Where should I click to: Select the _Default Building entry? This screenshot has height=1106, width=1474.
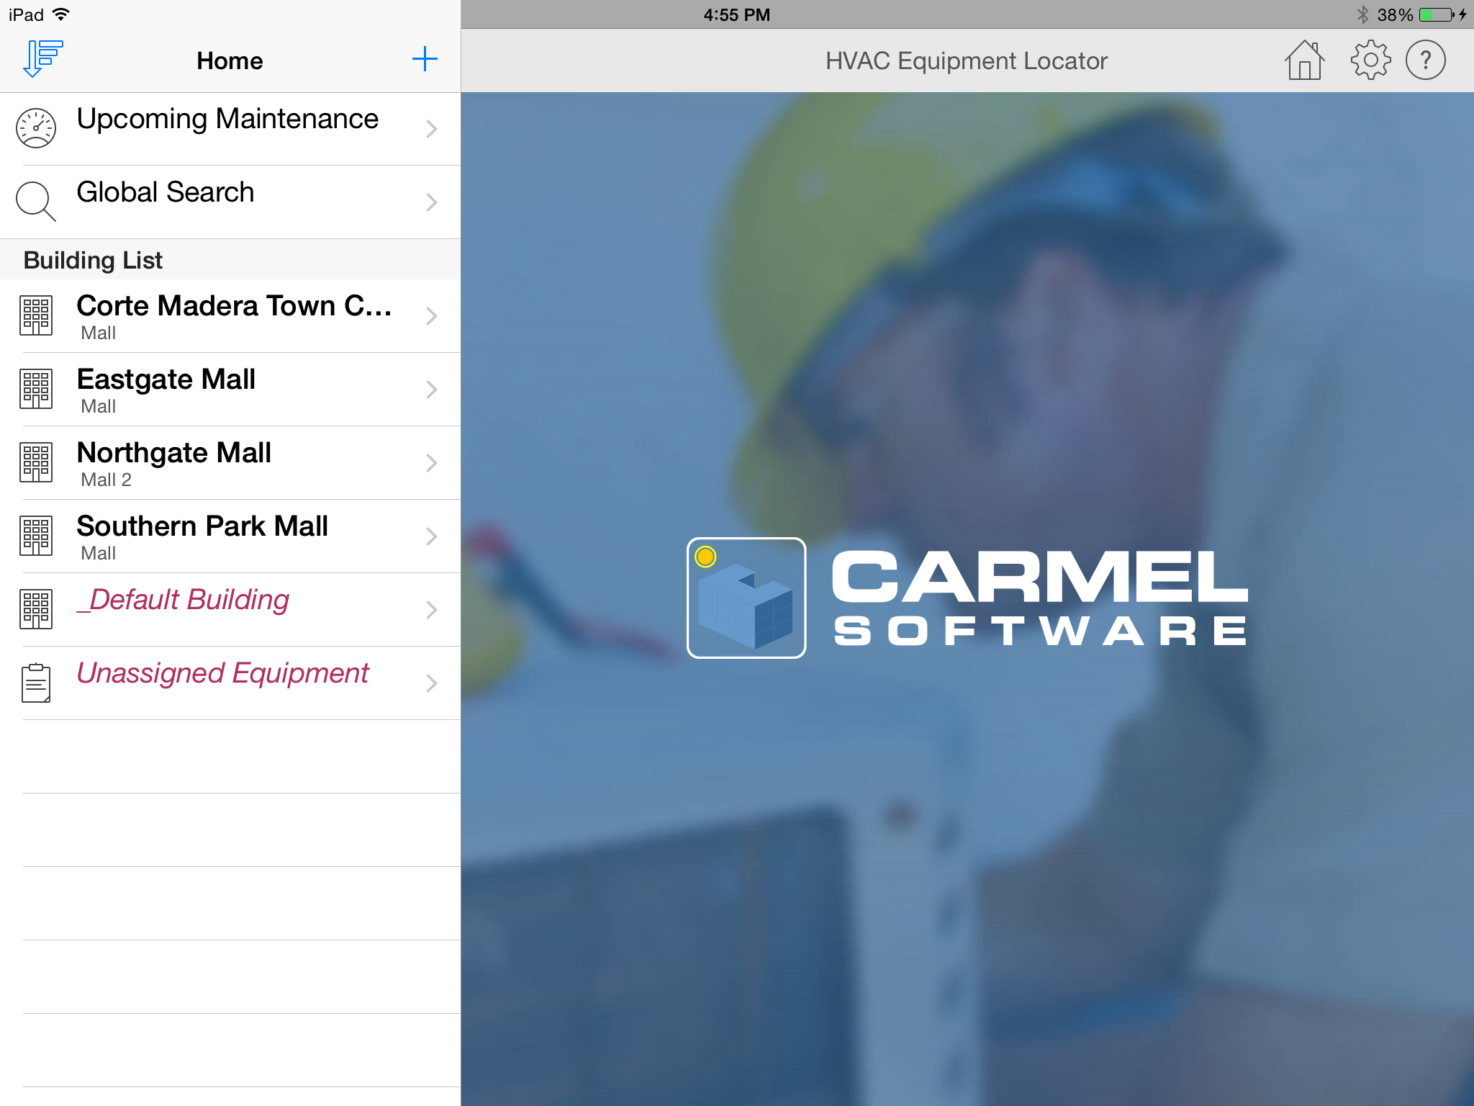tap(230, 610)
